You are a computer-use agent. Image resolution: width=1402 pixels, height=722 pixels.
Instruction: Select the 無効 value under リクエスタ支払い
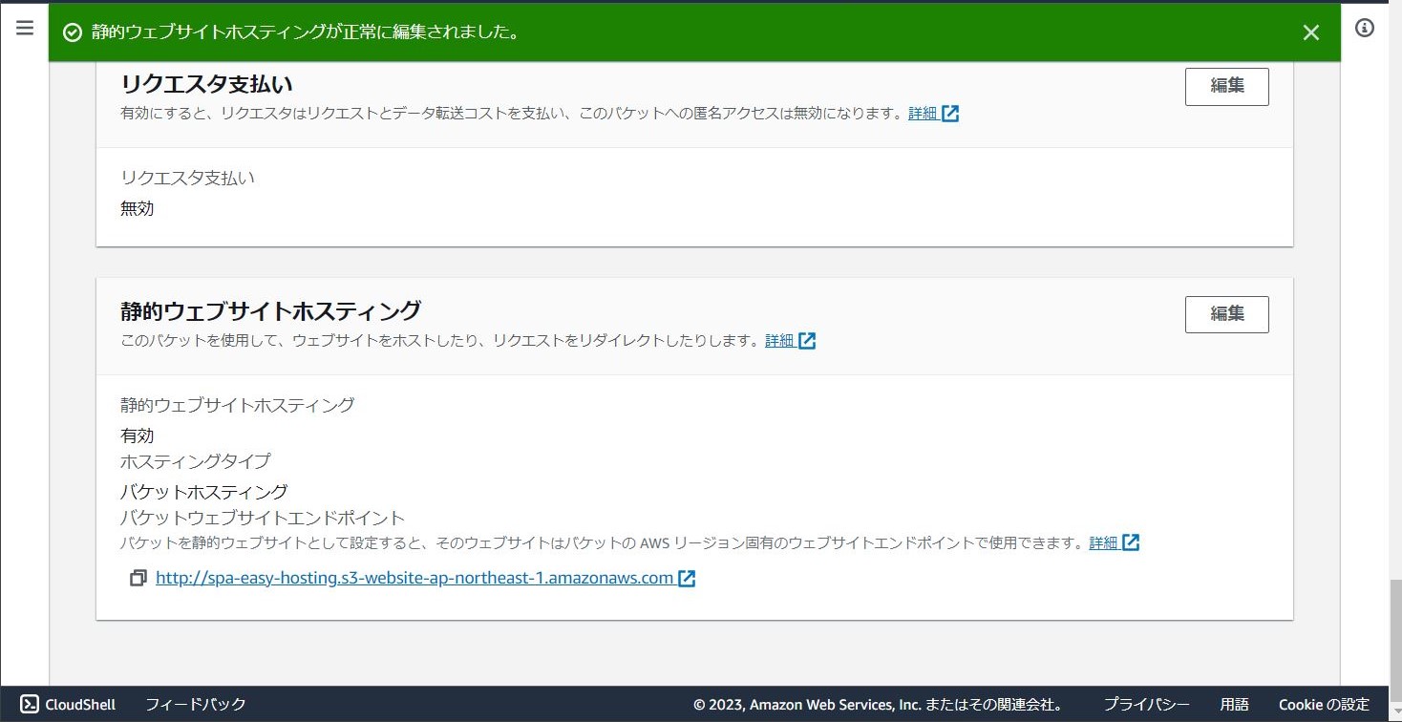pos(137,208)
